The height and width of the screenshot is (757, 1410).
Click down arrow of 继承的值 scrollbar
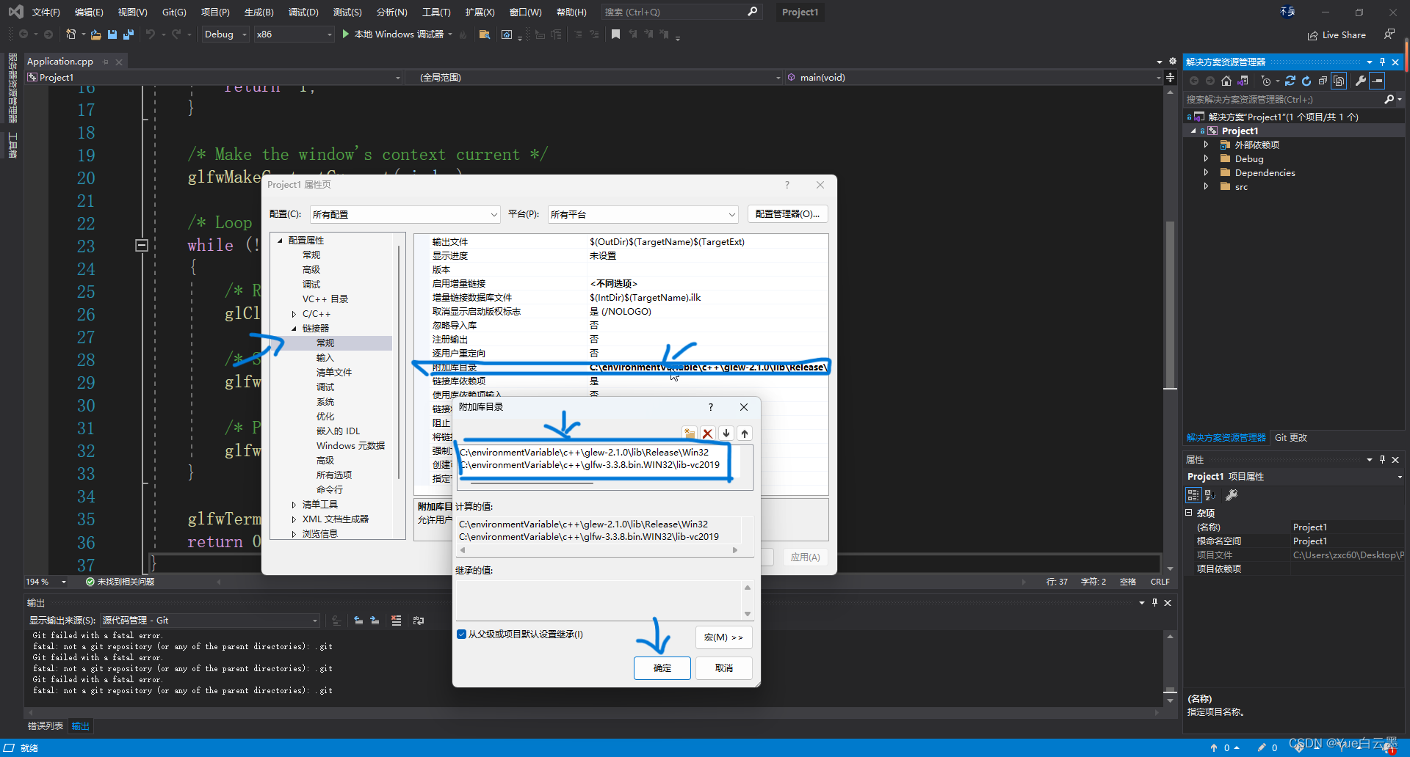tap(748, 614)
